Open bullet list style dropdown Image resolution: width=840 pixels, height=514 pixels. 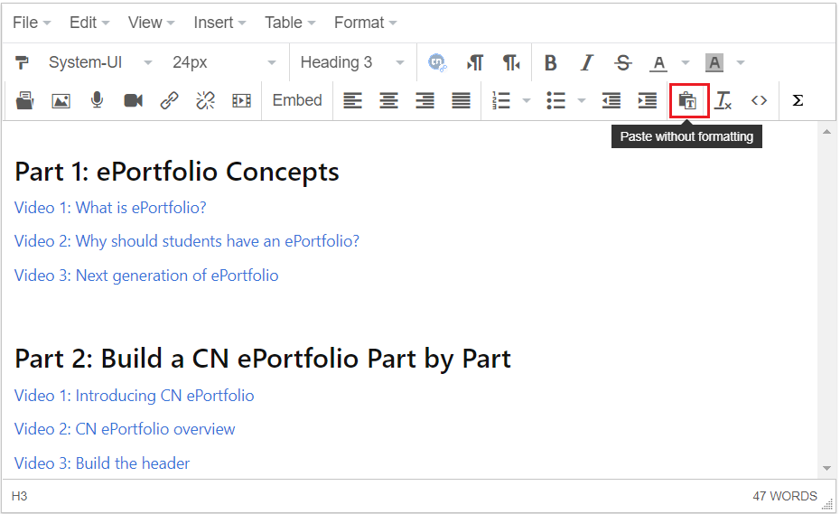[582, 100]
